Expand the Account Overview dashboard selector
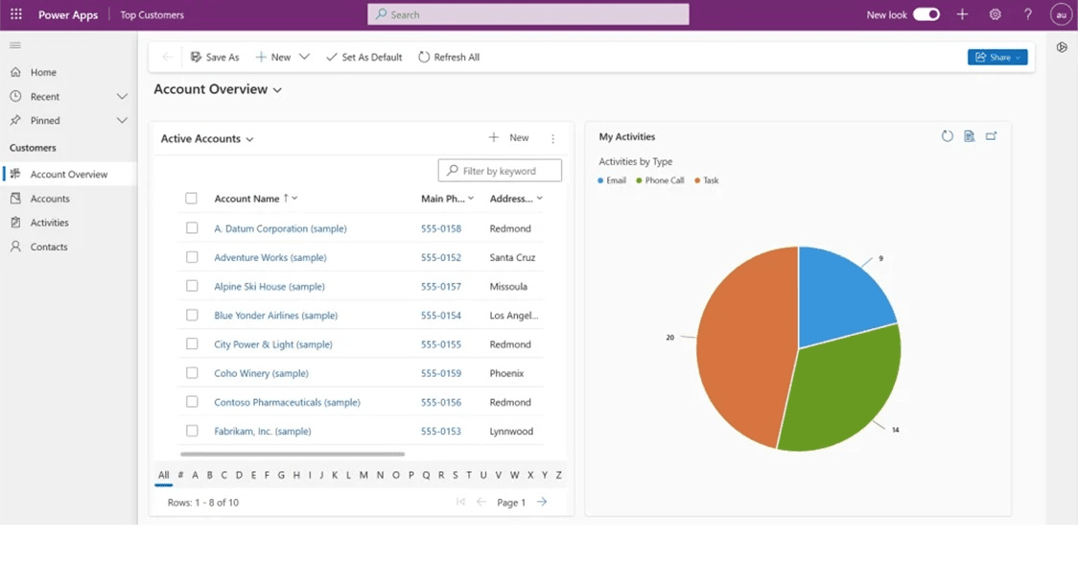 point(277,89)
